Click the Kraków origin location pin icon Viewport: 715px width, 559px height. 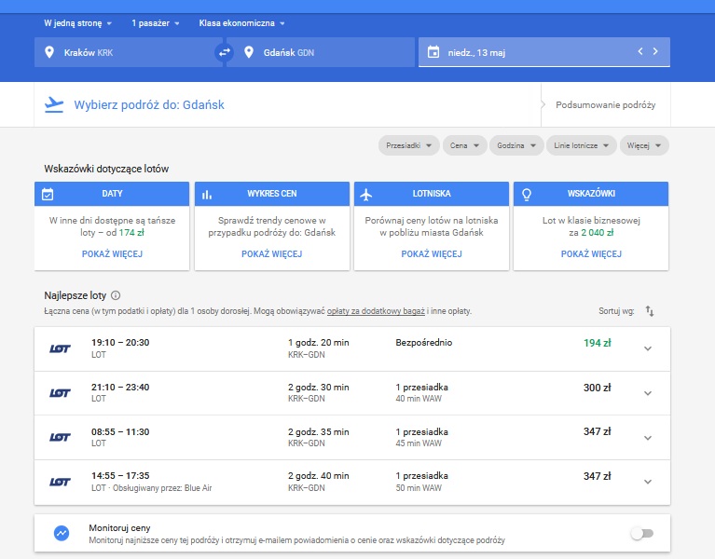49,52
